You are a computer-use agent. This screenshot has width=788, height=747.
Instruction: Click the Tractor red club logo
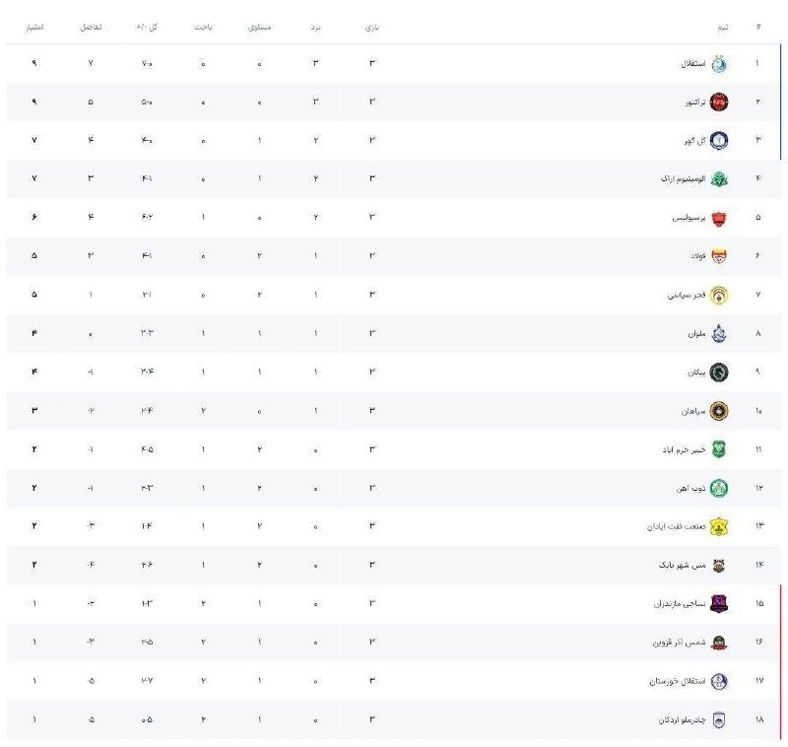[719, 102]
